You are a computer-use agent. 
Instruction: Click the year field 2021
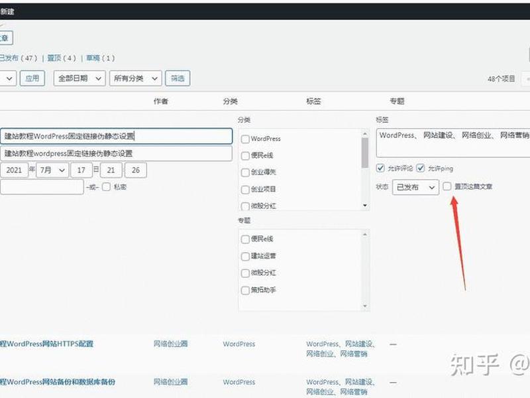[x=14, y=170]
